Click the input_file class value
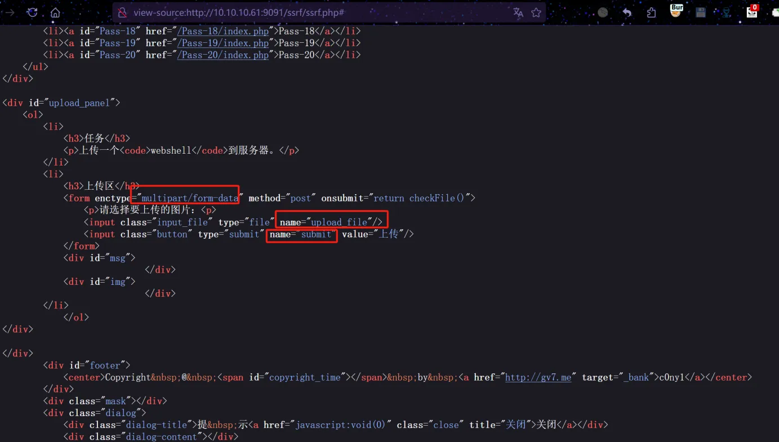Image resolution: width=779 pixels, height=442 pixels. [182, 222]
